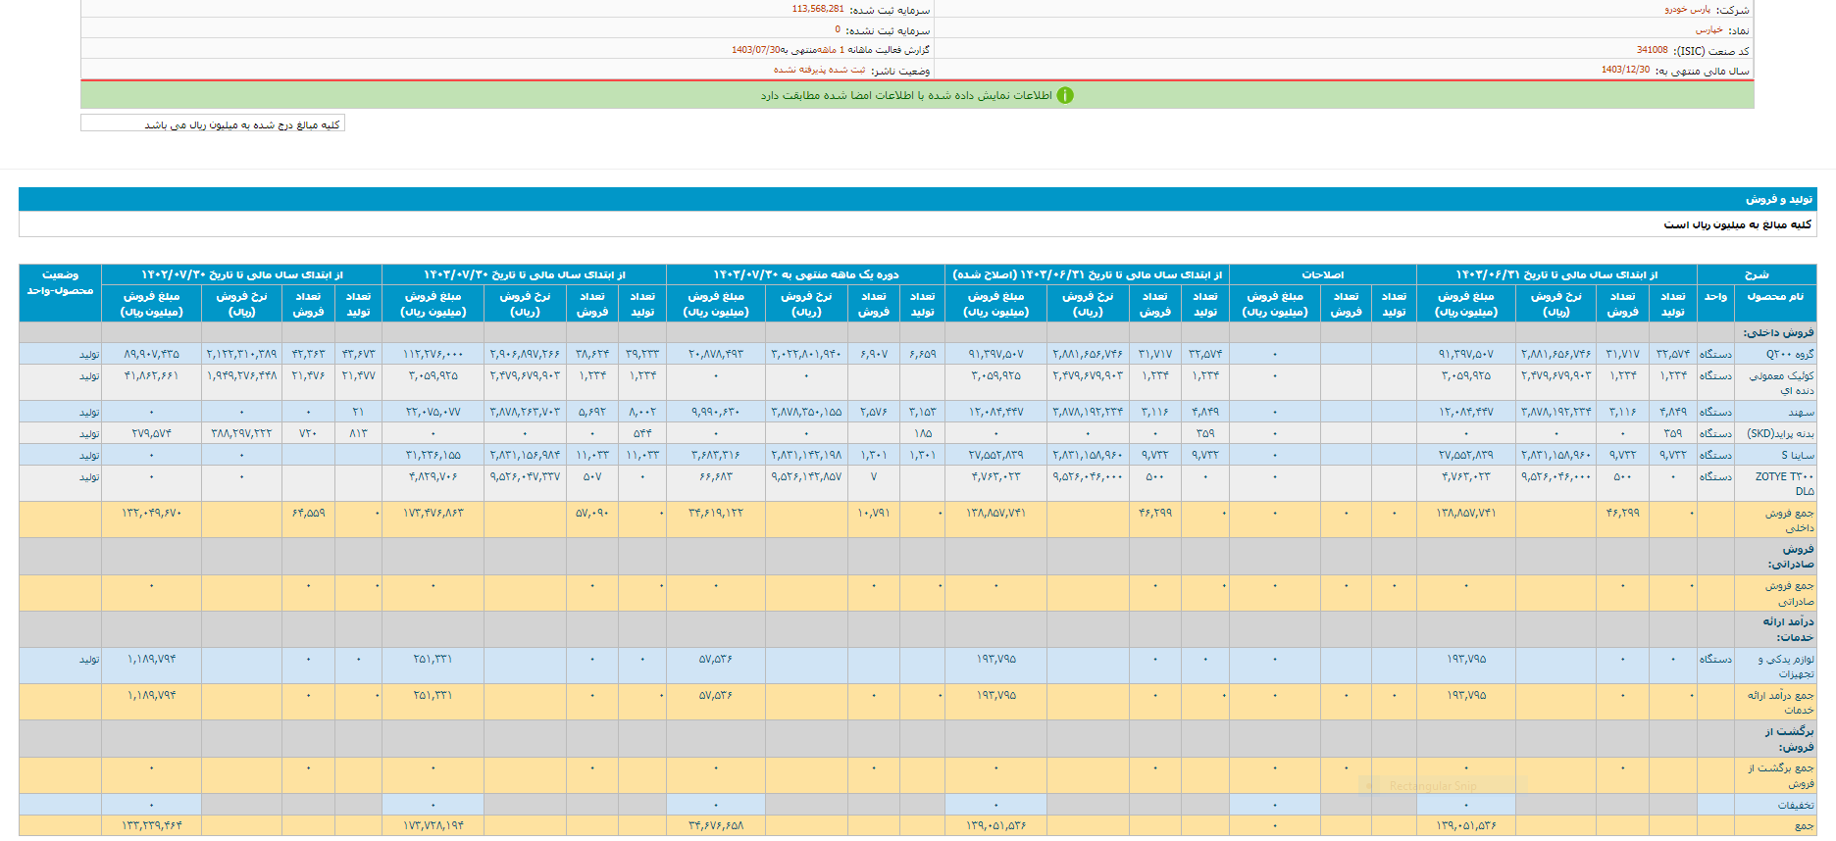Click the symbol name خپارس
Viewport: 1836px width, 841px height.
point(1709,30)
